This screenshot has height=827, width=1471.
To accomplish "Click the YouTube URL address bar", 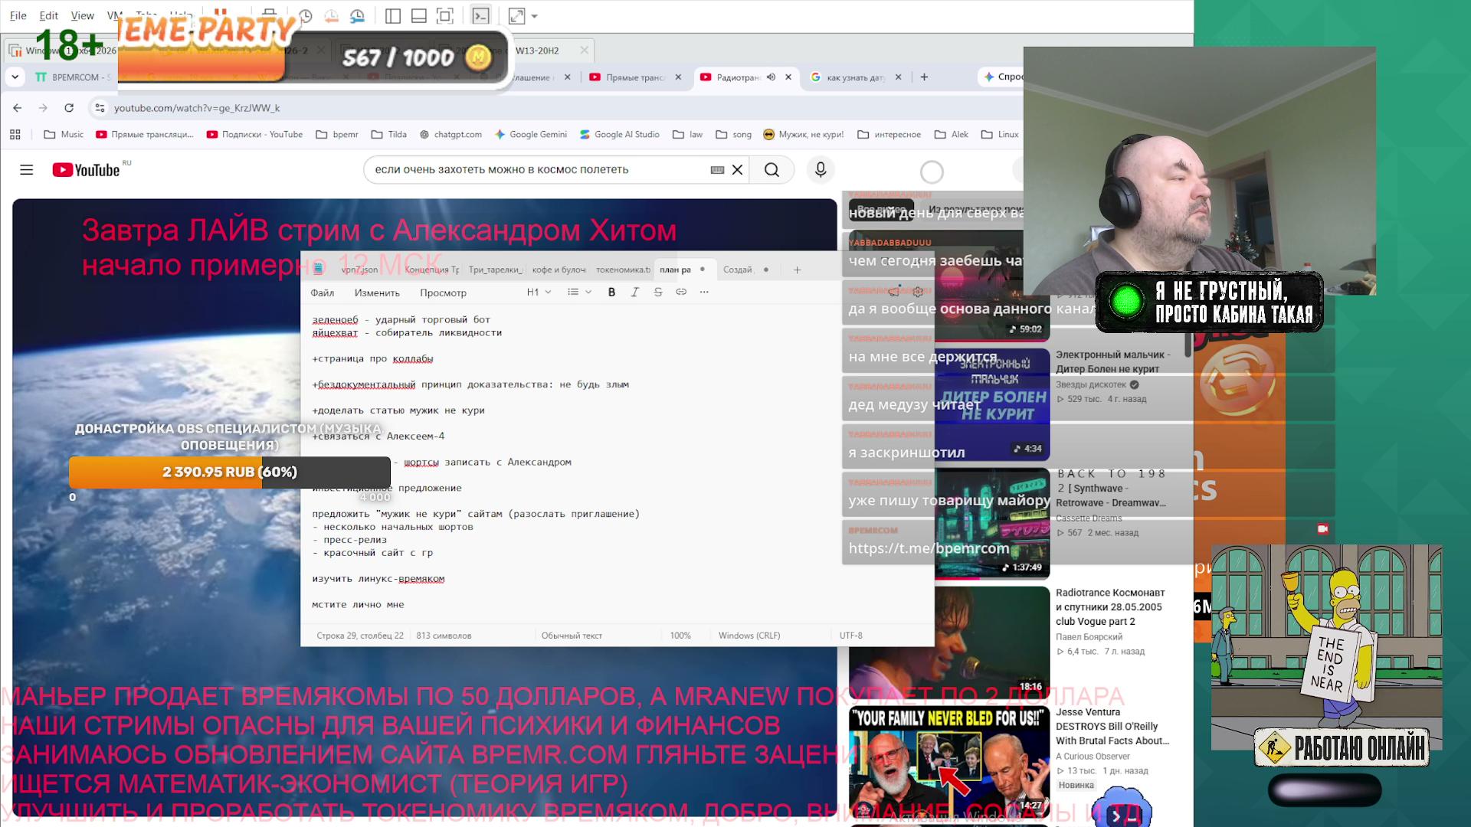I will point(197,108).
